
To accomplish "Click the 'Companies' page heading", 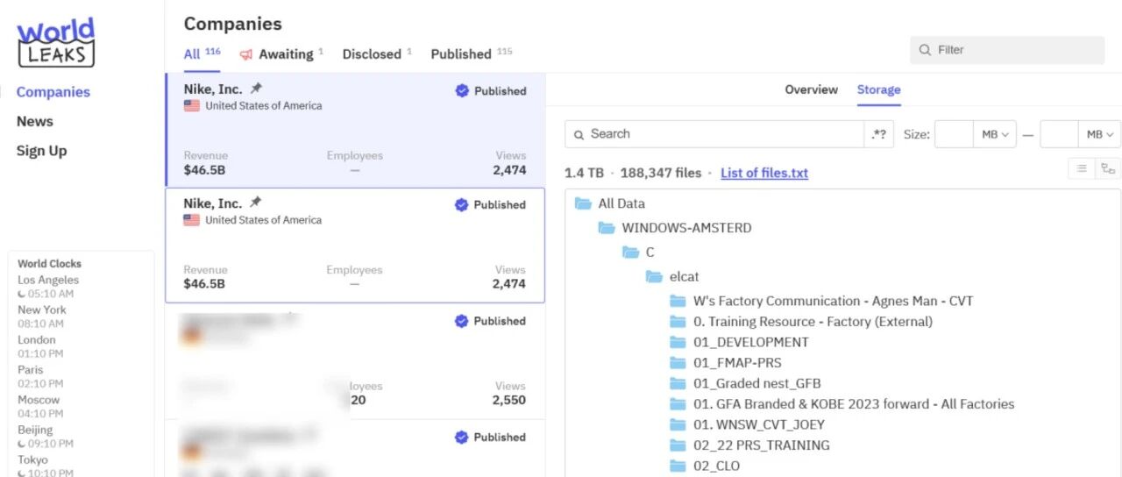I will click(233, 24).
